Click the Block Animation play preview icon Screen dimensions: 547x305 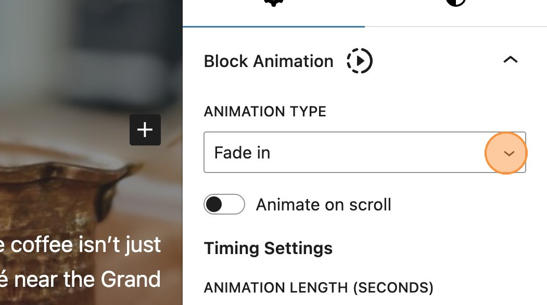360,61
